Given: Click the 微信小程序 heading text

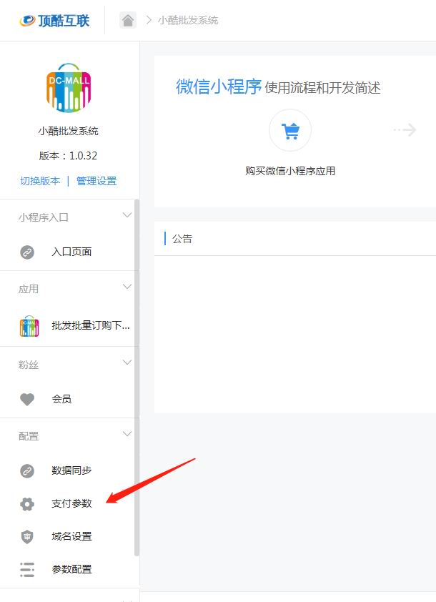Looking at the screenshot, I should [x=219, y=87].
